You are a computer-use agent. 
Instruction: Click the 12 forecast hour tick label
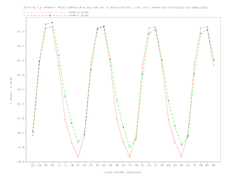(x=59, y=165)
